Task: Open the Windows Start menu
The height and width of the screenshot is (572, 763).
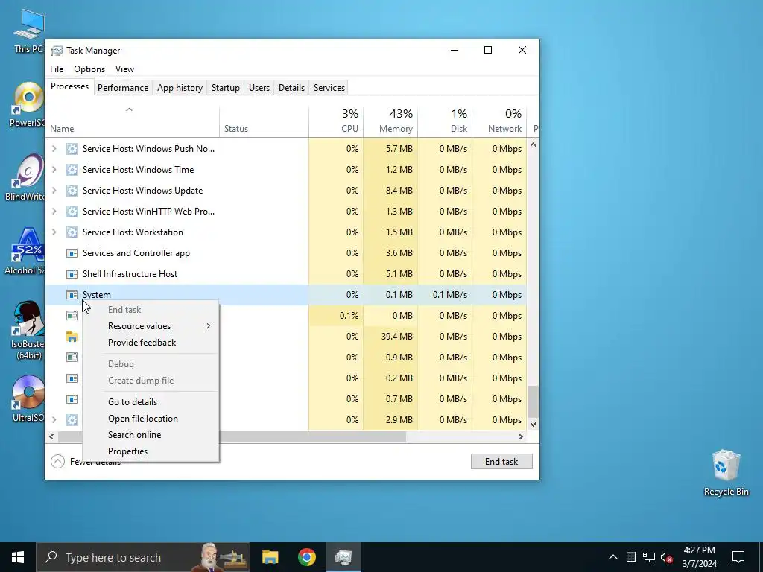Action: [x=18, y=557]
